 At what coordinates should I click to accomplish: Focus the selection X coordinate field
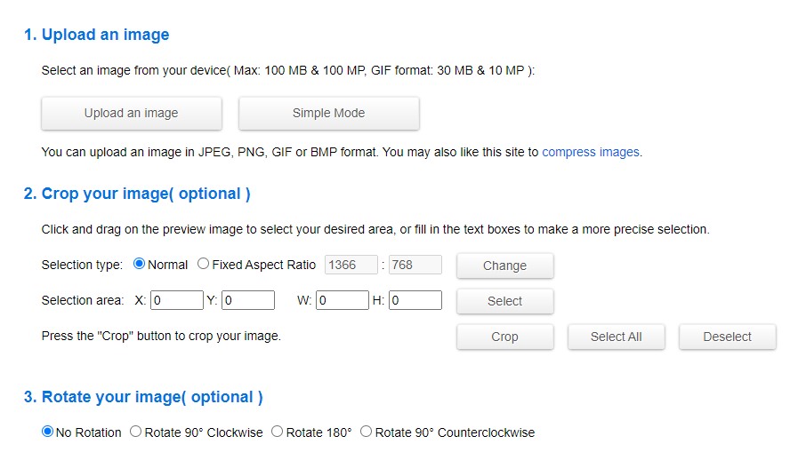(176, 300)
